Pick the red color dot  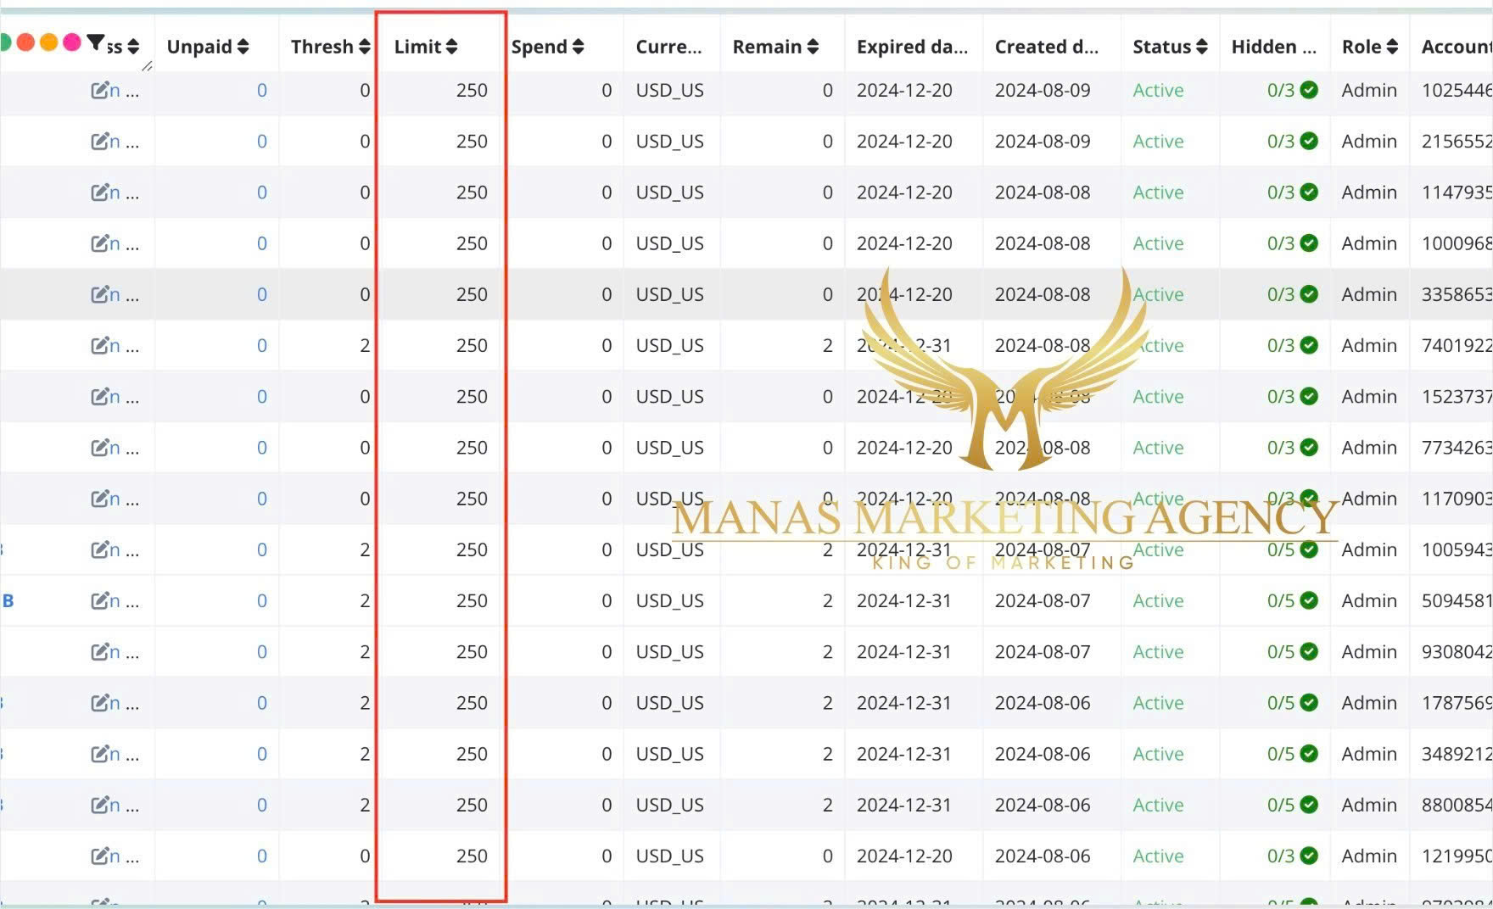(x=26, y=42)
